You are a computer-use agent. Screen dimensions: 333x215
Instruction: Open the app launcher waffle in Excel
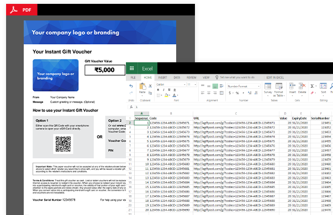(x=131, y=68)
